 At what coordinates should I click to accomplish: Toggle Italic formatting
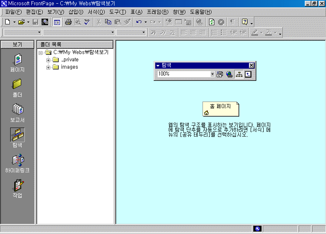click(x=163, y=32)
